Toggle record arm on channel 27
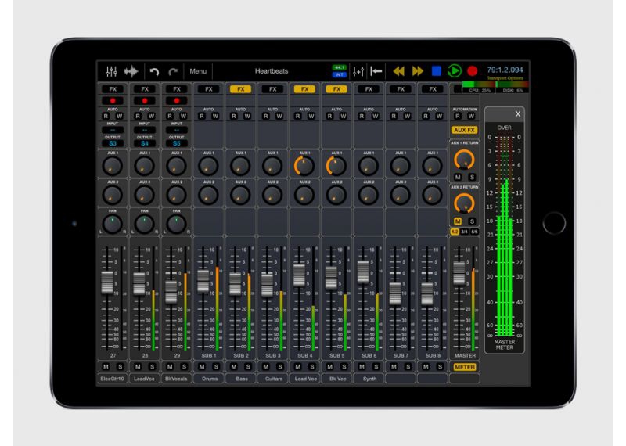626x446 pixels. (113, 101)
